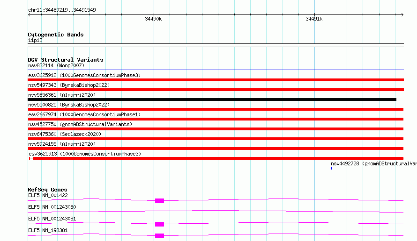Select variant label nsv5497343 (ByrskaBishop2022)
Image resolution: width=417 pixels, height=241 pixels.
tap(69, 85)
